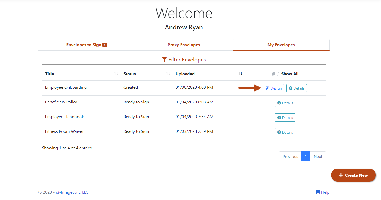
Task: Open Details for Fitness Room Waiver
Action: pos(285,132)
